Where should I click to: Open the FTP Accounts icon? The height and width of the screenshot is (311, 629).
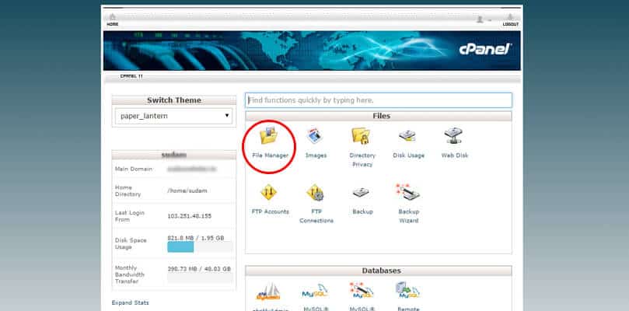pyautogui.click(x=269, y=193)
